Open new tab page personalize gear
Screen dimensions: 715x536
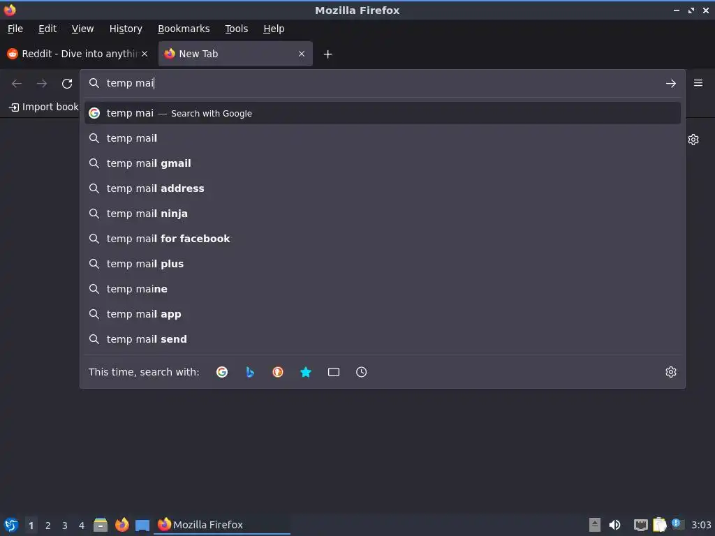click(x=693, y=140)
